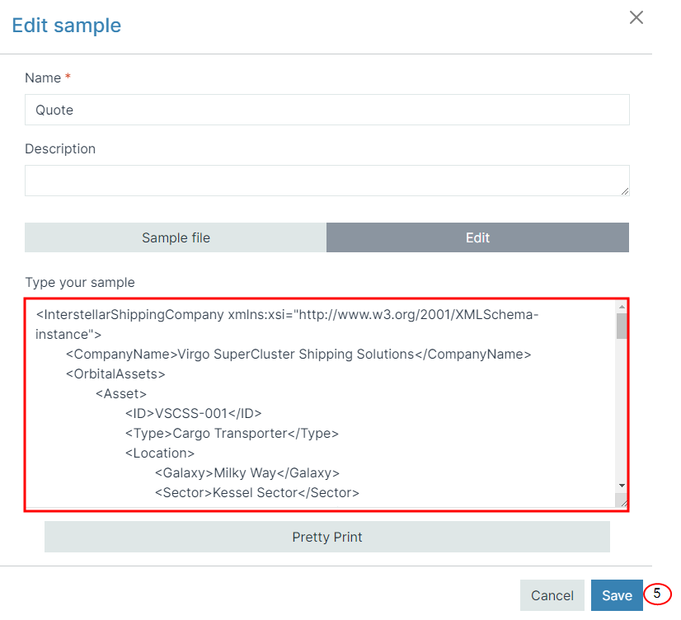Click the circled number 5 marker
The width and height of the screenshot is (681, 620).
657,594
